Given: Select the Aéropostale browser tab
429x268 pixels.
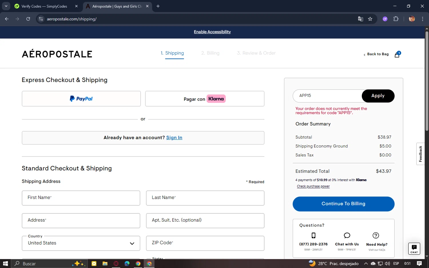Looking at the screenshot, I should point(117,6).
